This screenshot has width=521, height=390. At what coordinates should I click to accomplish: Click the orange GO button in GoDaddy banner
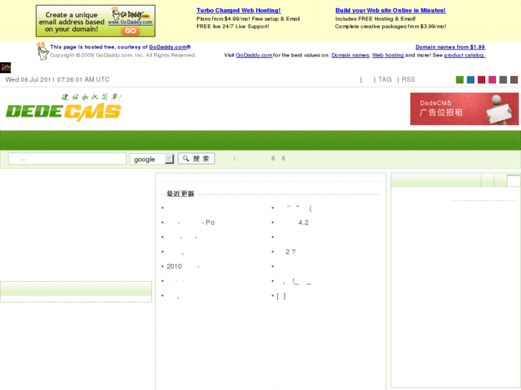(130, 31)
